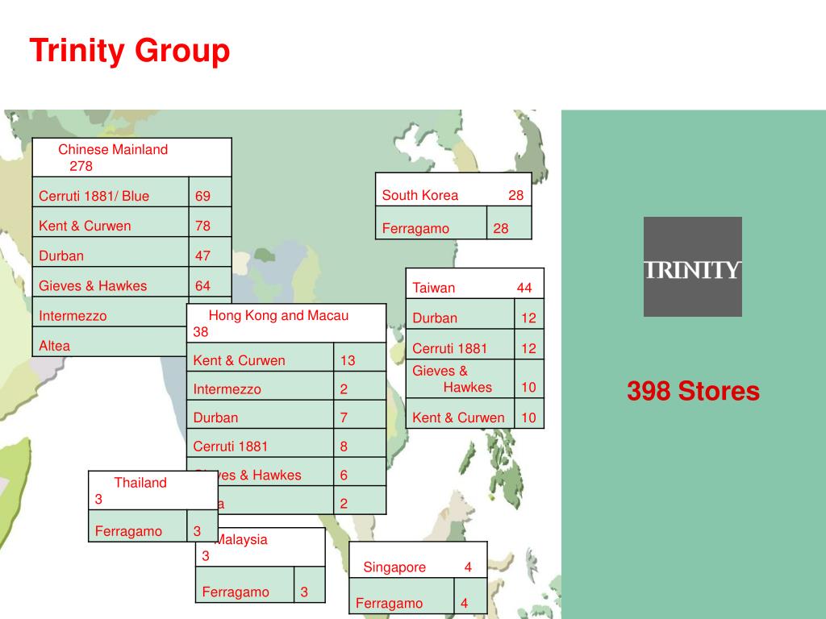
Task: Click value 28 beside South Korea Ferragamo
Action: click(x=510, y=222)
